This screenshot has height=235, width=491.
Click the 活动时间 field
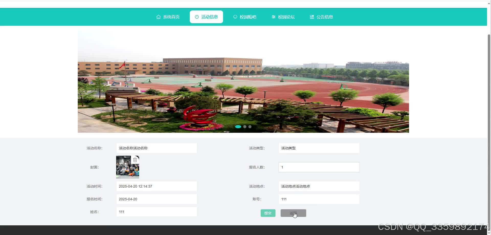pyautogui.click(x=157, y=186)
